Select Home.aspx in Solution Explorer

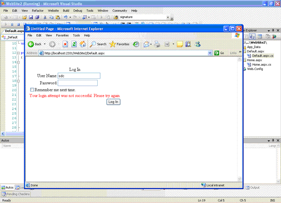tap(254, 60)
